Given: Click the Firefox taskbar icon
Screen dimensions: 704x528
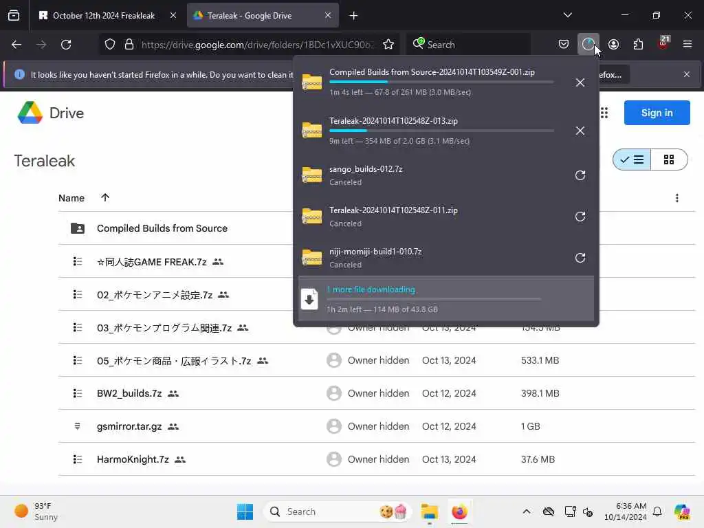Looking at the screenshot, I should [x=459, y=511].
